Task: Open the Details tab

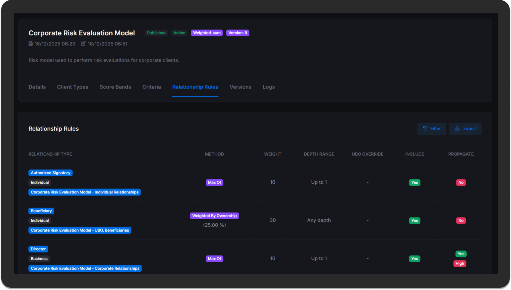Action: pos(37,87)
